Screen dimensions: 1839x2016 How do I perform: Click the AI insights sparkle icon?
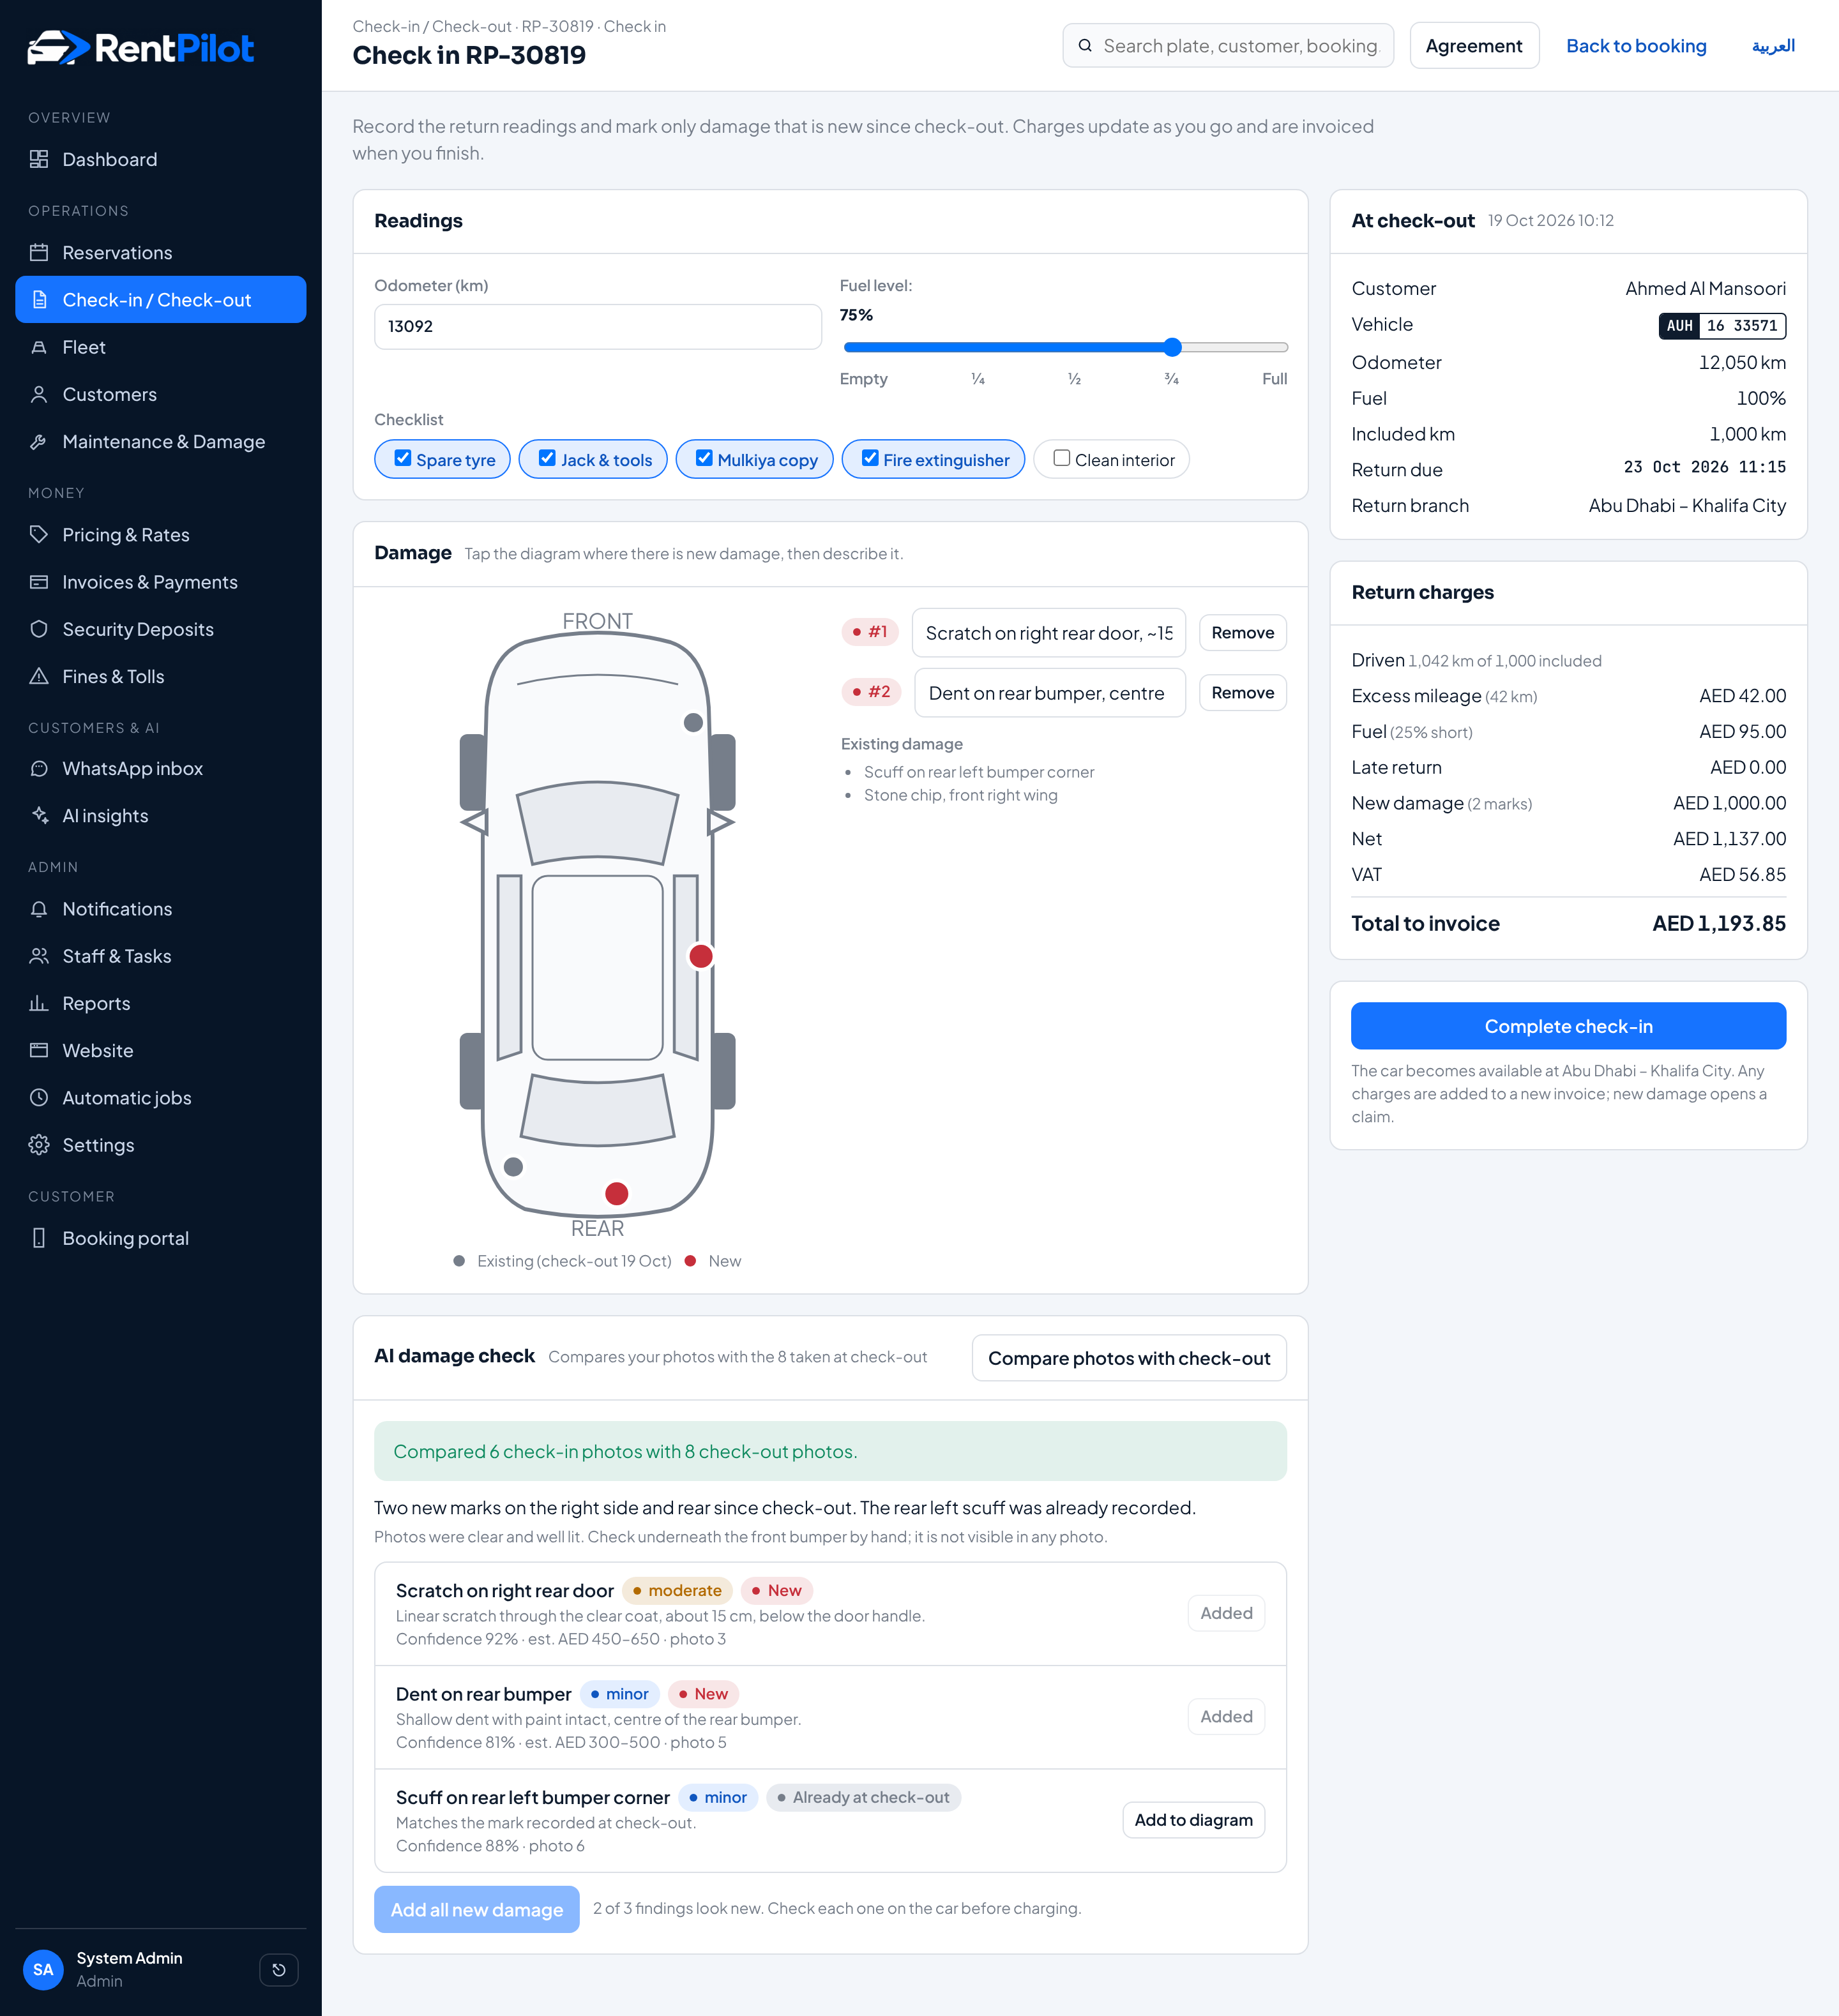(39, 815)
